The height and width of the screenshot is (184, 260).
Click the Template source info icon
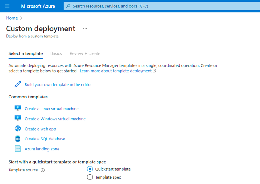43,170
